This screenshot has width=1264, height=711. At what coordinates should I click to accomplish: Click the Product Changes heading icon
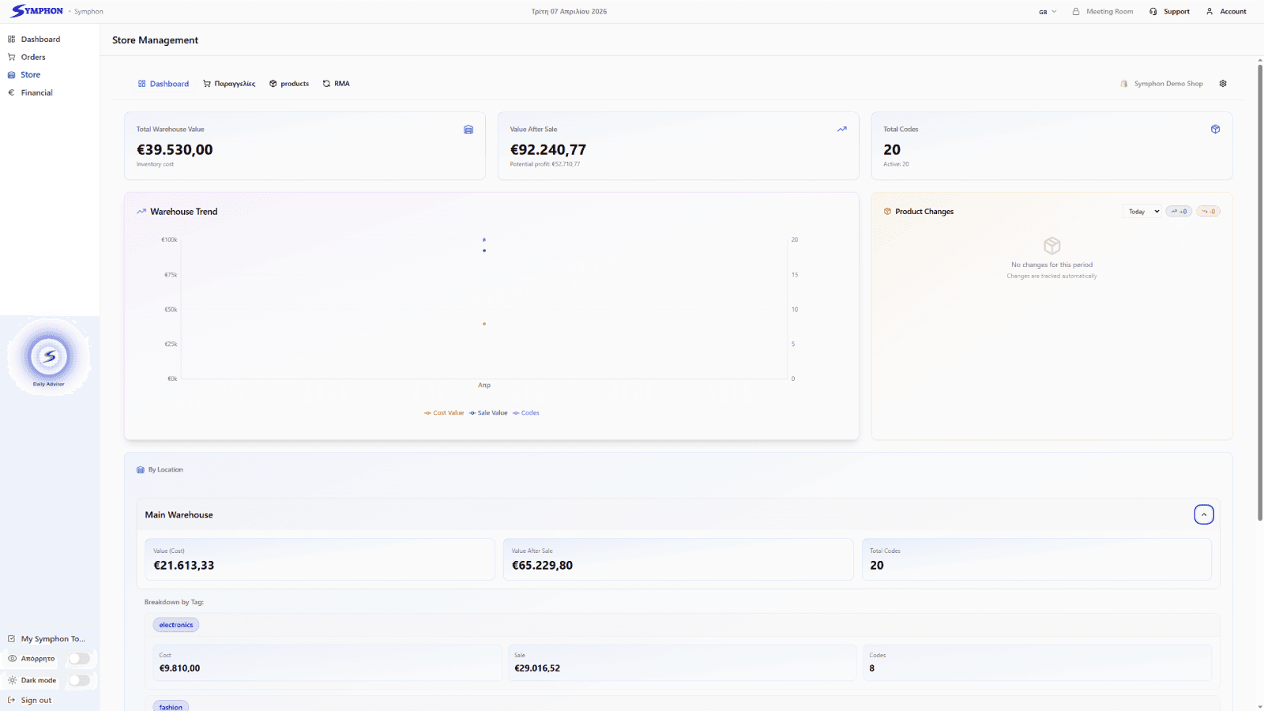pyautogui.click(x=887, y=212)
